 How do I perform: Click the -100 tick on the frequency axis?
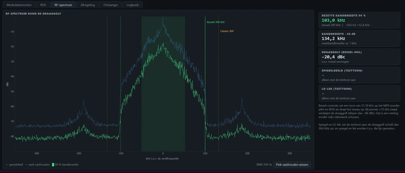pyautogui.click(x=121, y=153)
